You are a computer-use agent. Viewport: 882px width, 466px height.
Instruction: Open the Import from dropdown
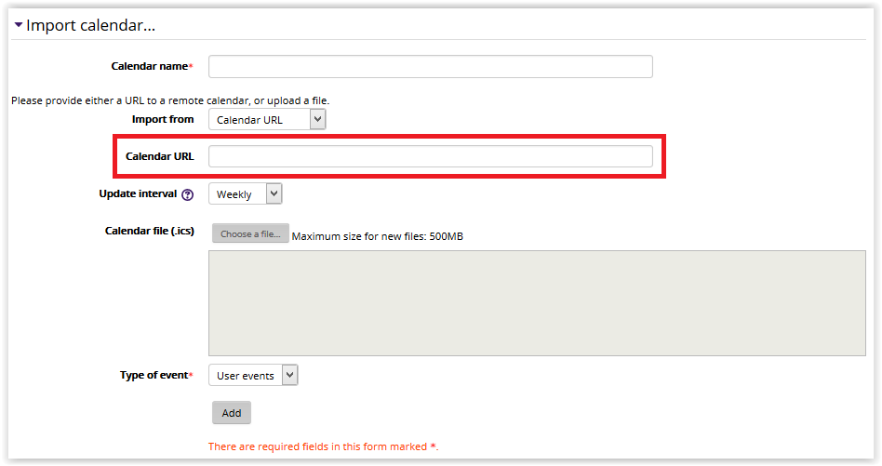[267, 119]
